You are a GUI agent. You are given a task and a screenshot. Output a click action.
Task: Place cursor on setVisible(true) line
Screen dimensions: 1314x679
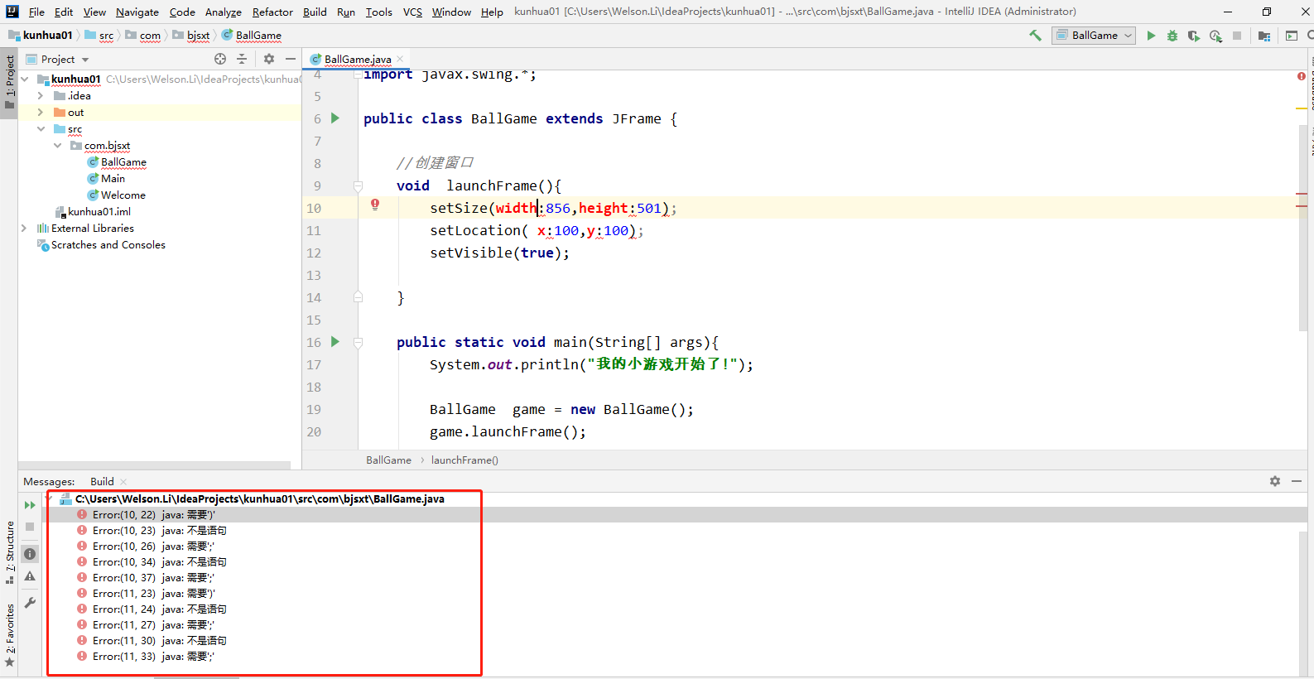click(499, 253)
